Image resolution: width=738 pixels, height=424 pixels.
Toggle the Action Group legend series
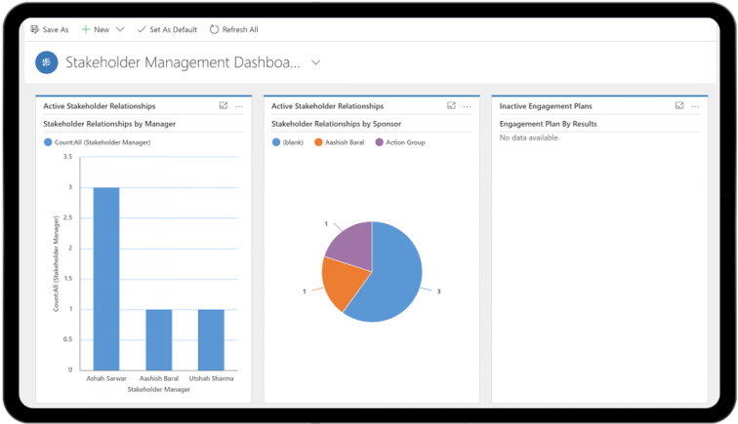coord(398,142)
